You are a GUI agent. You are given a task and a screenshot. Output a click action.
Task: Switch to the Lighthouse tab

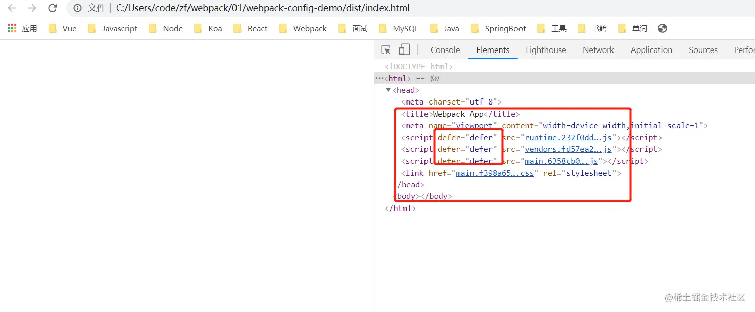(x=546, y=50)
